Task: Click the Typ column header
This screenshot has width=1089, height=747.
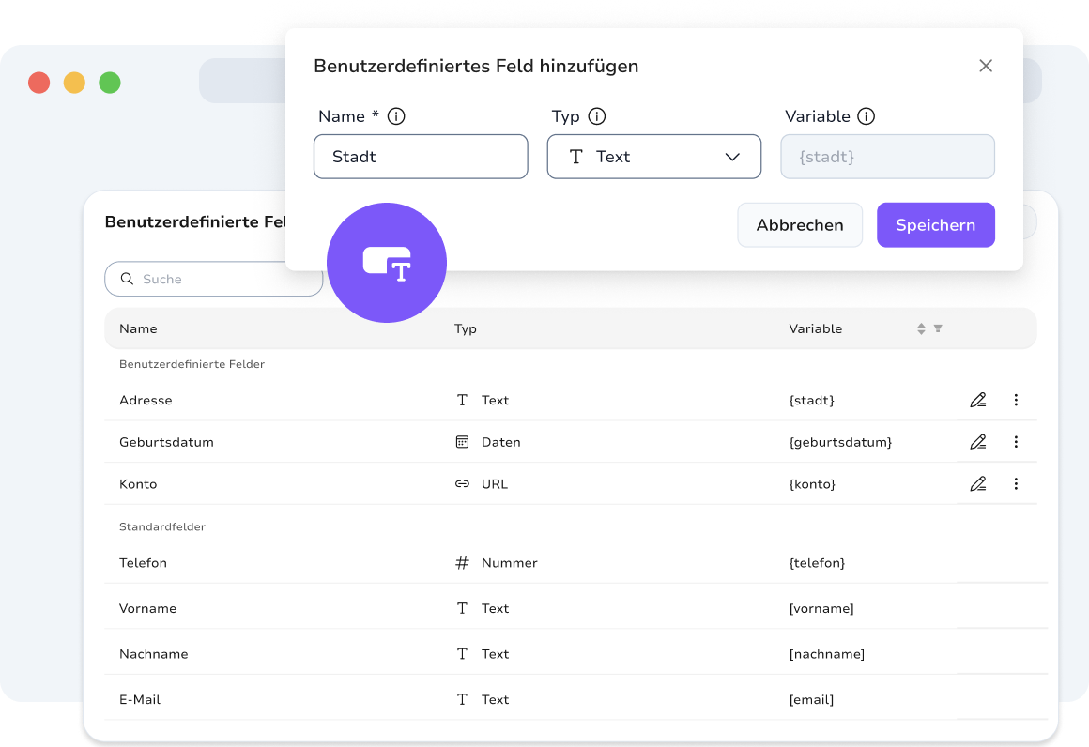Action: 466,329
